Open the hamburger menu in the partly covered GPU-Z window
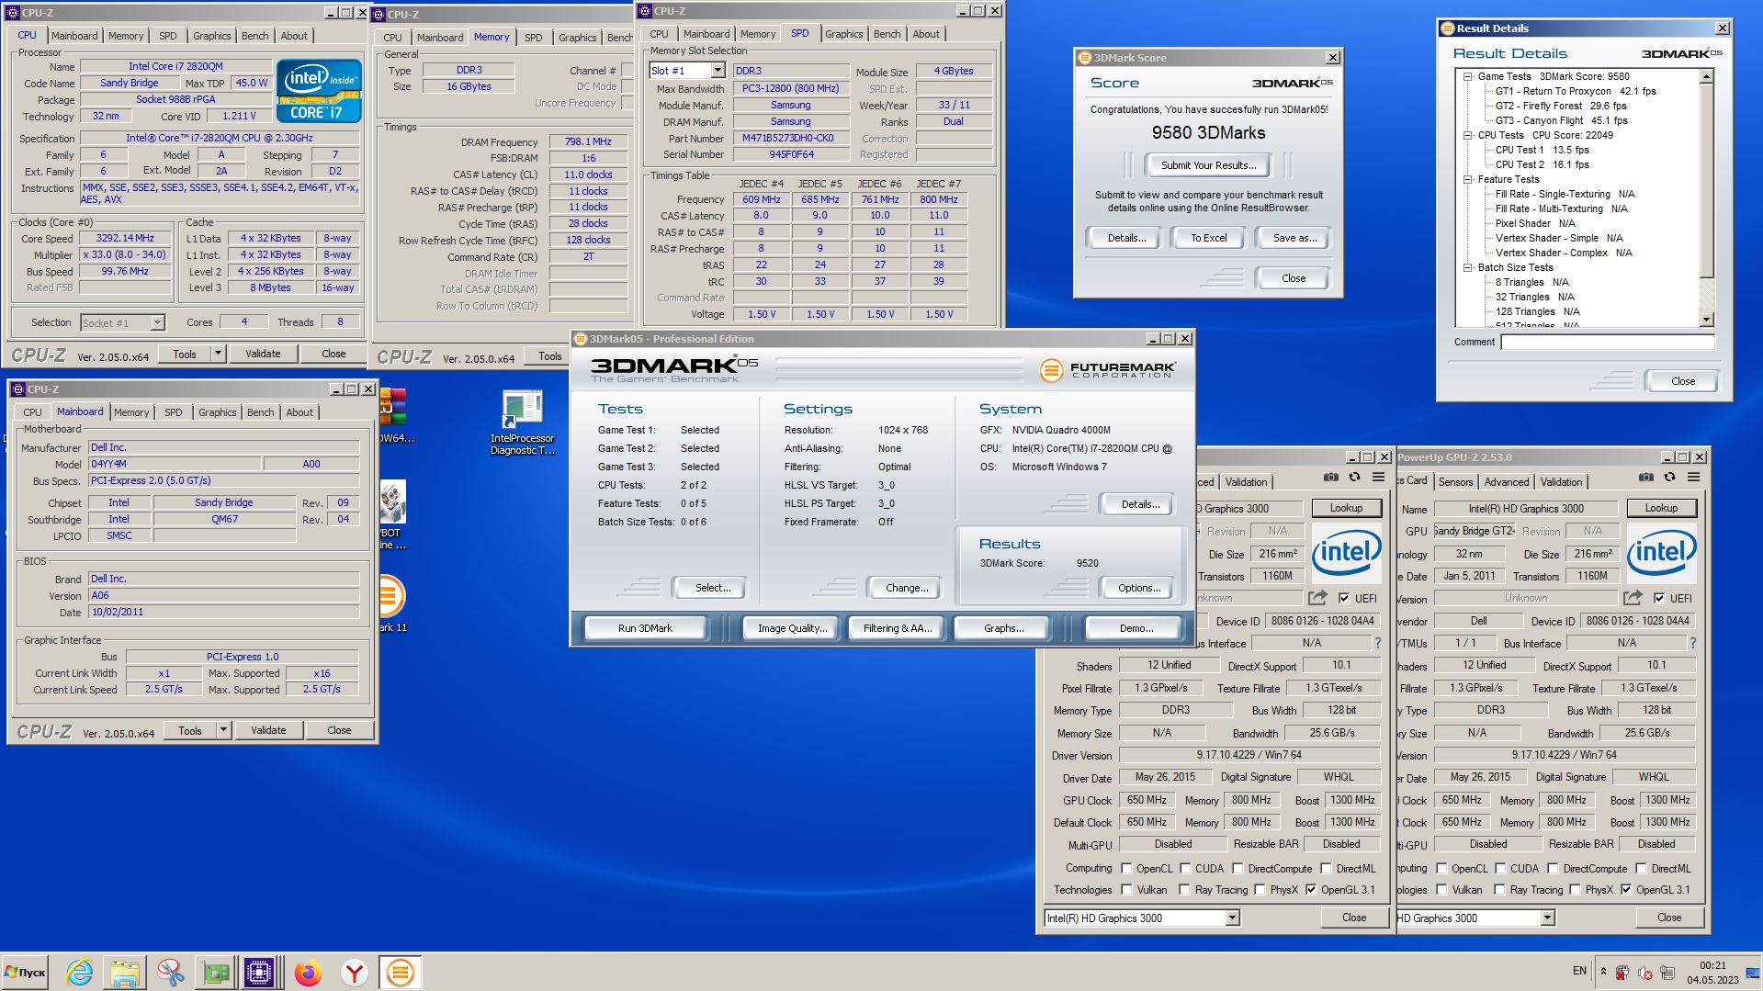Screen dimensions: 1763x991 1379,478
